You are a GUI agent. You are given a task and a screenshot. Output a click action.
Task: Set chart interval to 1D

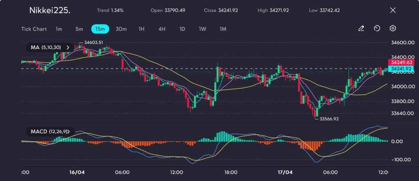pos(182,29)
